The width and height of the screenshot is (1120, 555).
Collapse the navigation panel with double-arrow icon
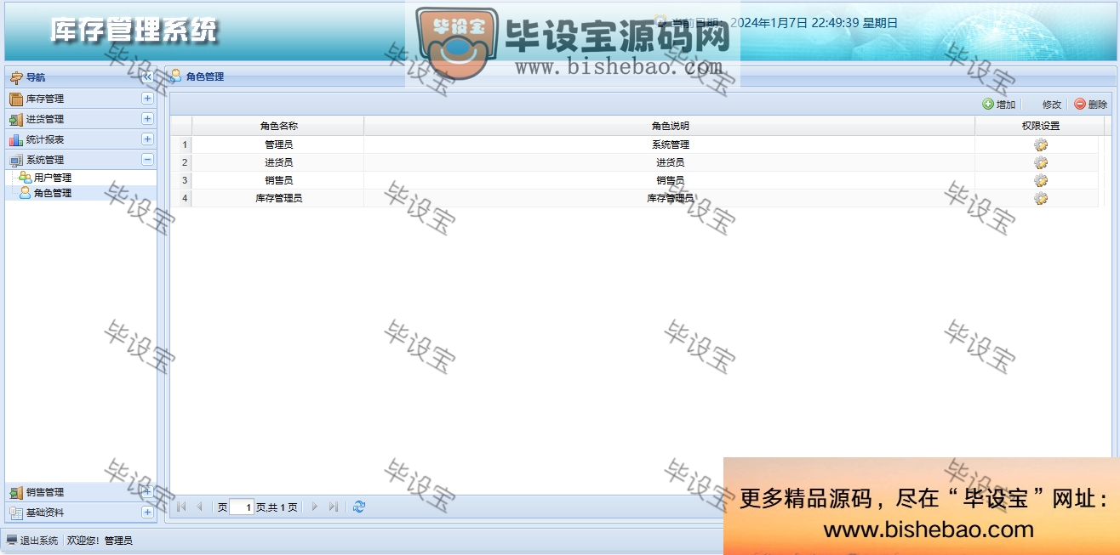click(x=147, y=76)
